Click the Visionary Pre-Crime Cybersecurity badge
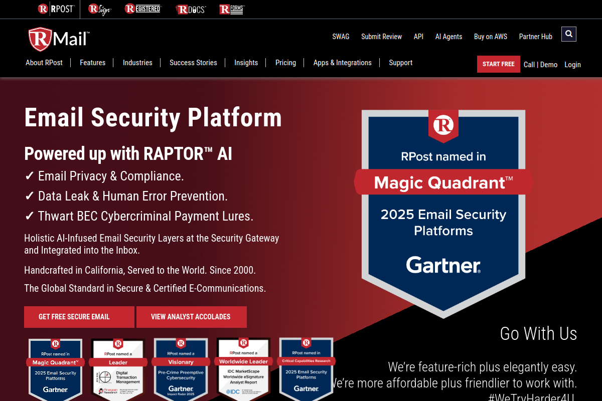This screenshot has height=401, width=602. click(x=181, y=370)
